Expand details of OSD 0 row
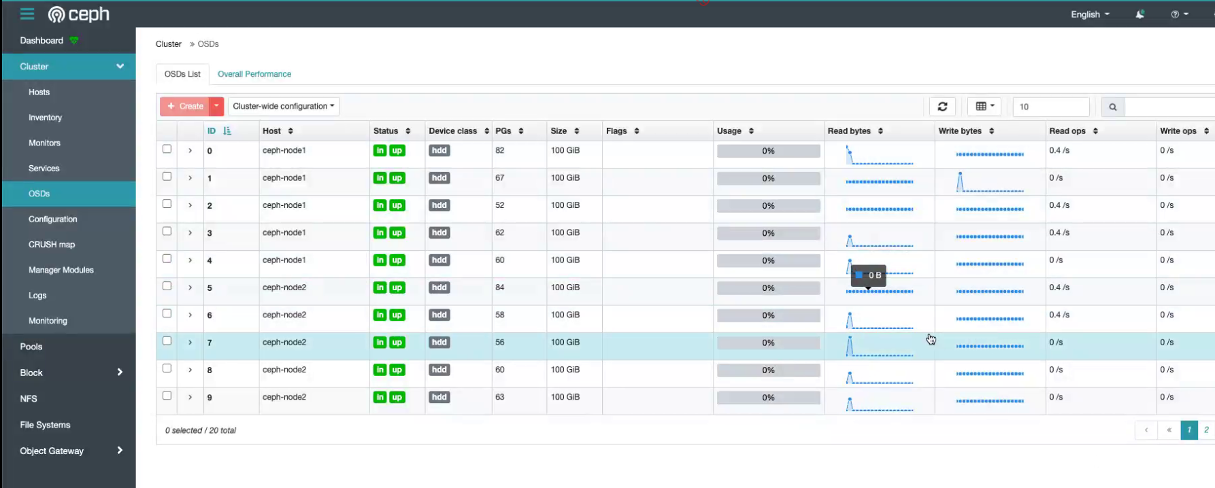 pos(190,151)
